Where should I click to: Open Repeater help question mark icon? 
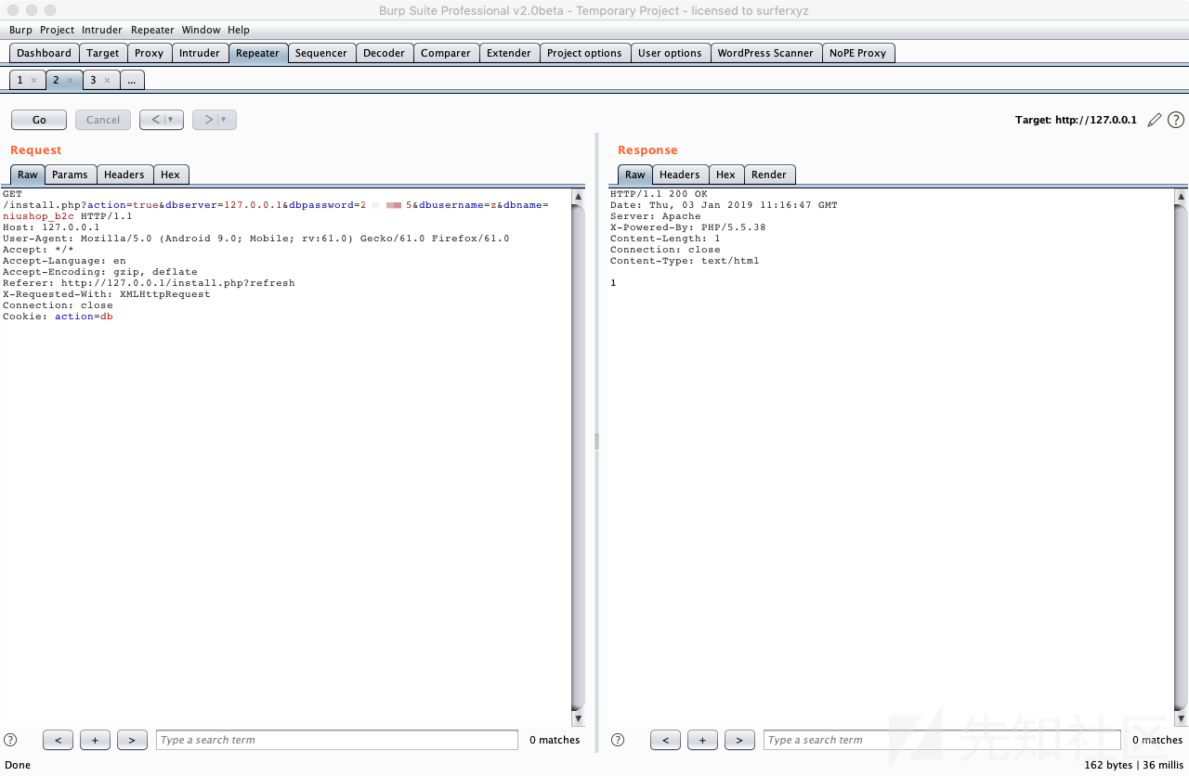tap(1176, 120)
